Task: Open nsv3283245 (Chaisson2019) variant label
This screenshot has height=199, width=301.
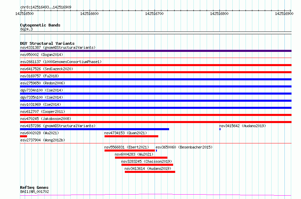Action: coord(146,161)
